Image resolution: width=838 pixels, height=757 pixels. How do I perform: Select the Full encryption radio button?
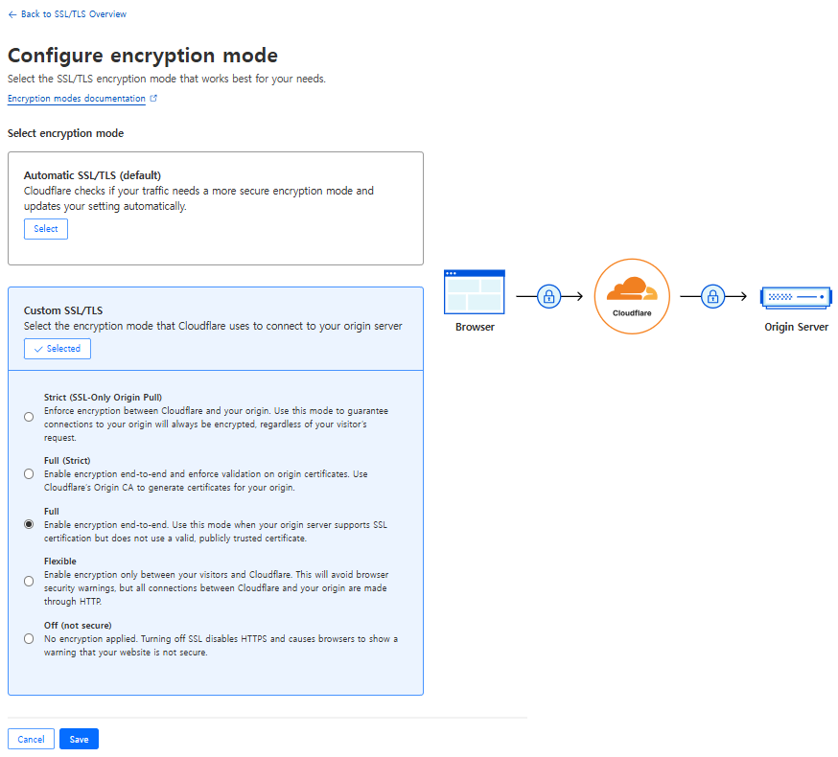(x=29, y=524)
